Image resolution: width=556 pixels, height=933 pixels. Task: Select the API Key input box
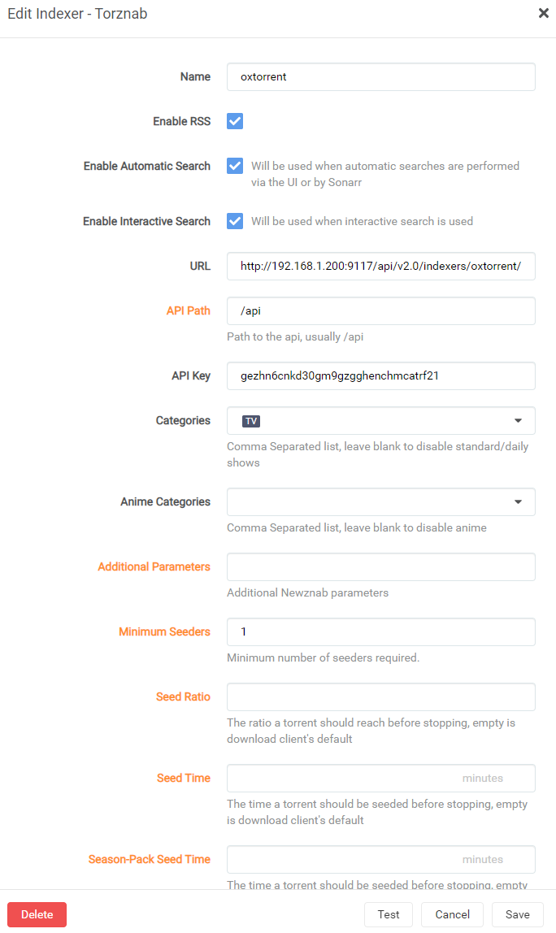380,375
